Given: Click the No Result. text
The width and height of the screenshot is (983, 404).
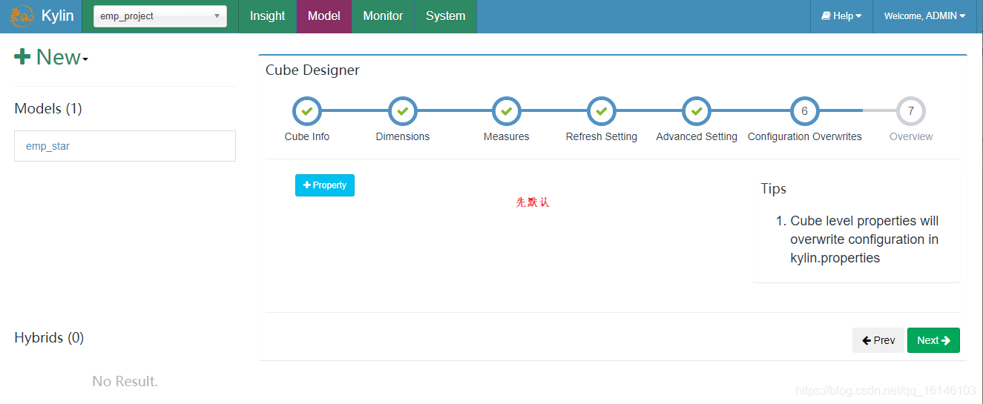Looking at the screenshot, I should click(125, 381).
